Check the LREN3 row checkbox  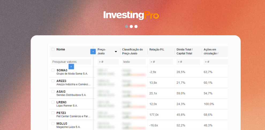click(x=53, y=102)
